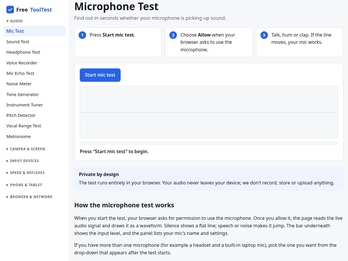Click the Microphone Test heading

(x=116, y=6)
